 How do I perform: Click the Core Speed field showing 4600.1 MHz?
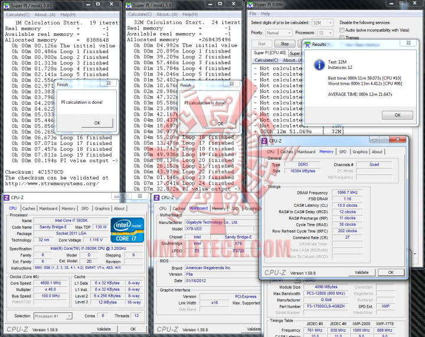[x=51, y=283]
